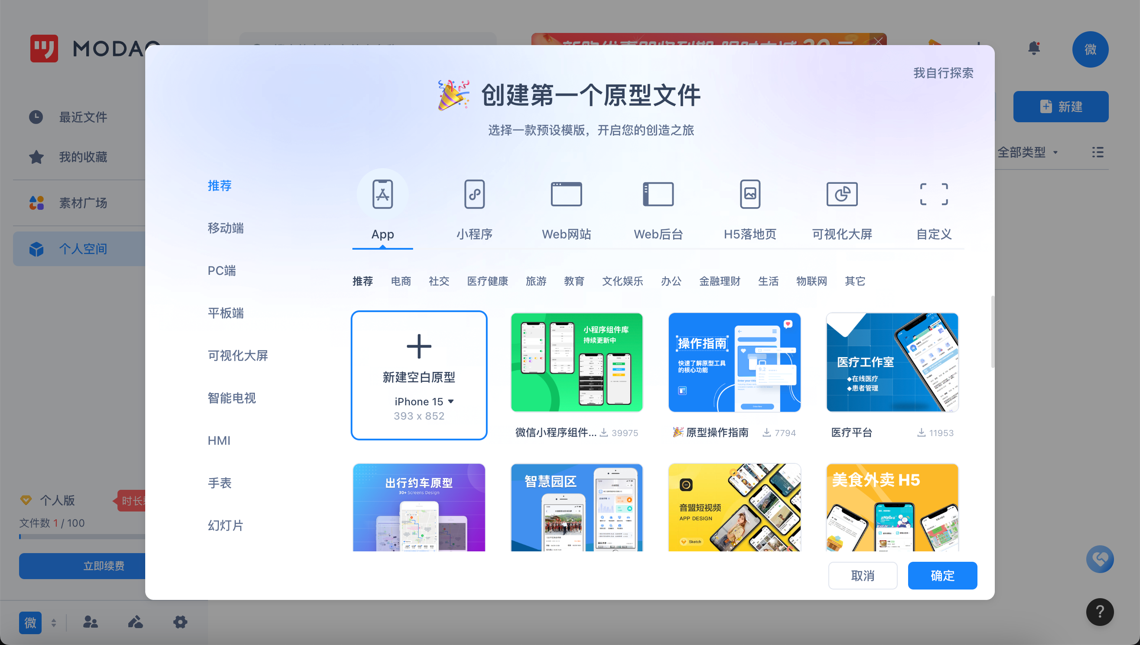
Task: Switch to the 其它 template tab
Action: click(x=855, y=281)
